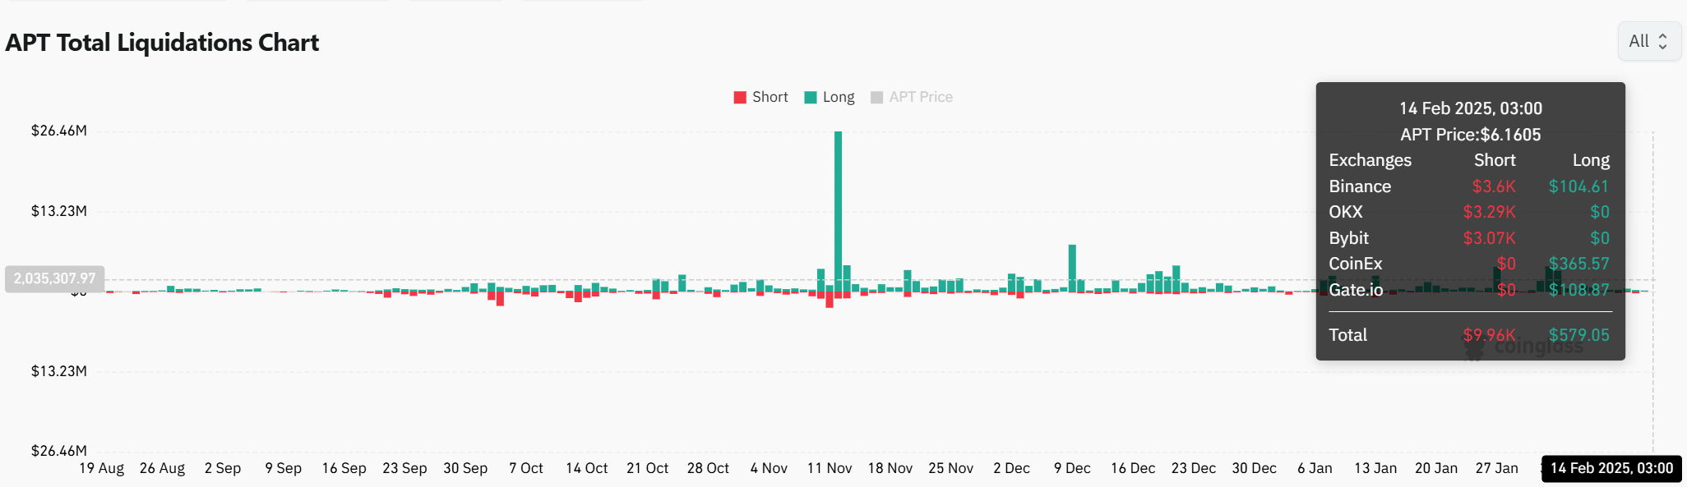Click the Total row in the tooltip
Screen dimensions: 1687x487
pos(1468,335)
